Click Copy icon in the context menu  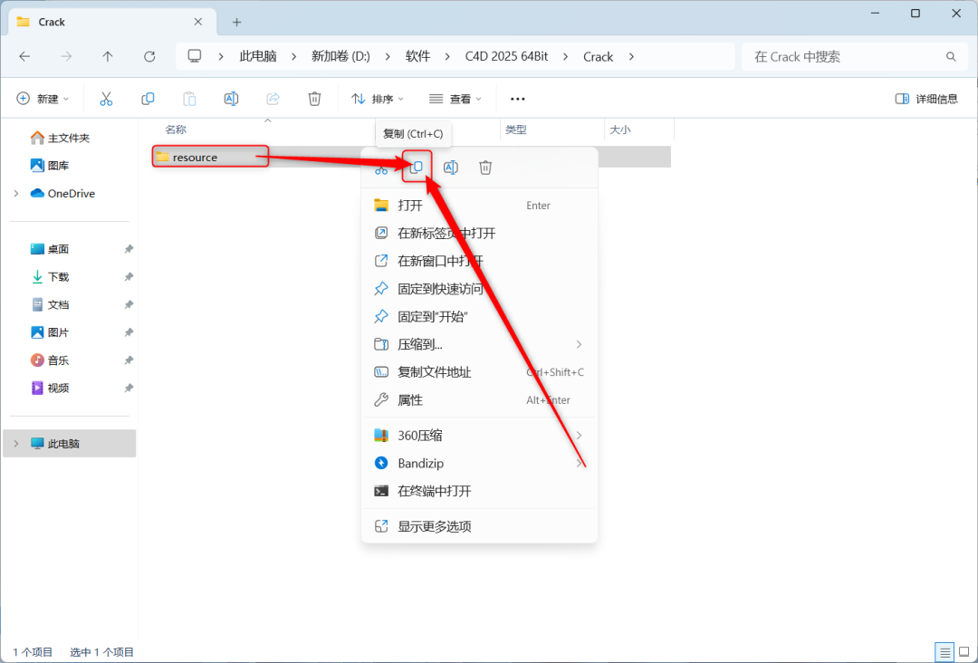click(417, 167)
